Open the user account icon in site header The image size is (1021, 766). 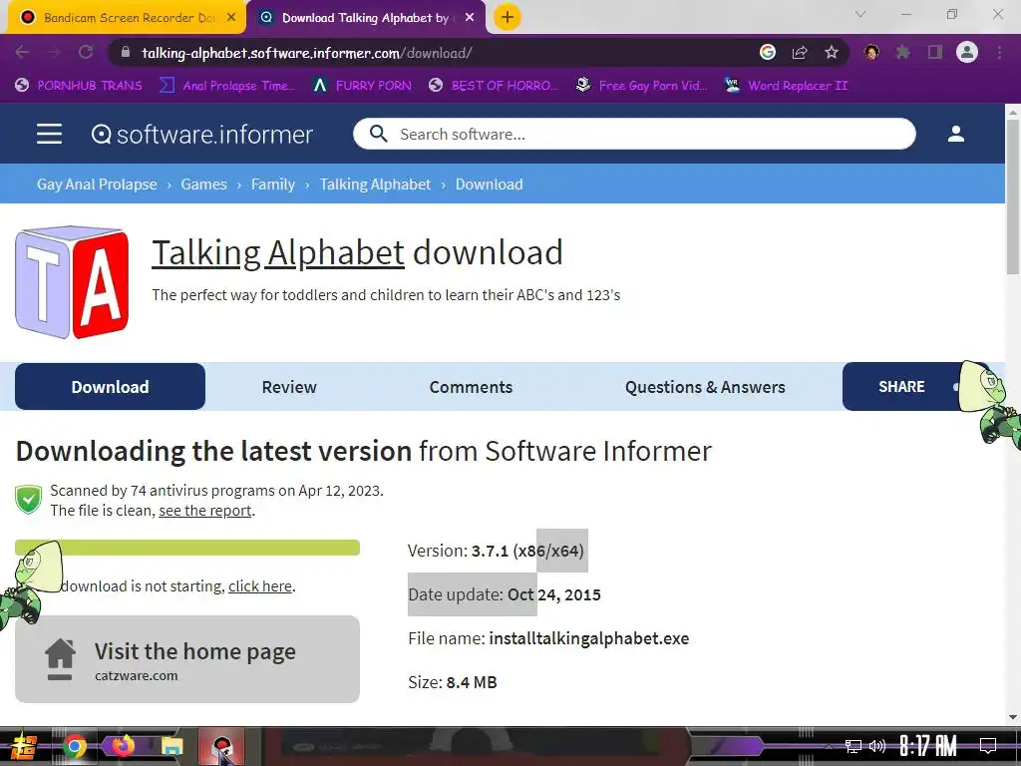pyautogui.click(x=956, y=134)
